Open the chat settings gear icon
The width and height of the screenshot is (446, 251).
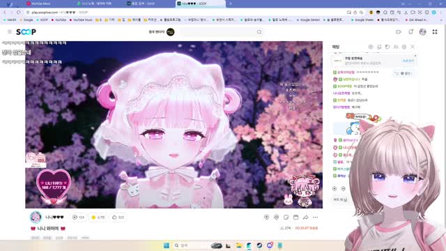(x=404, y=47)
